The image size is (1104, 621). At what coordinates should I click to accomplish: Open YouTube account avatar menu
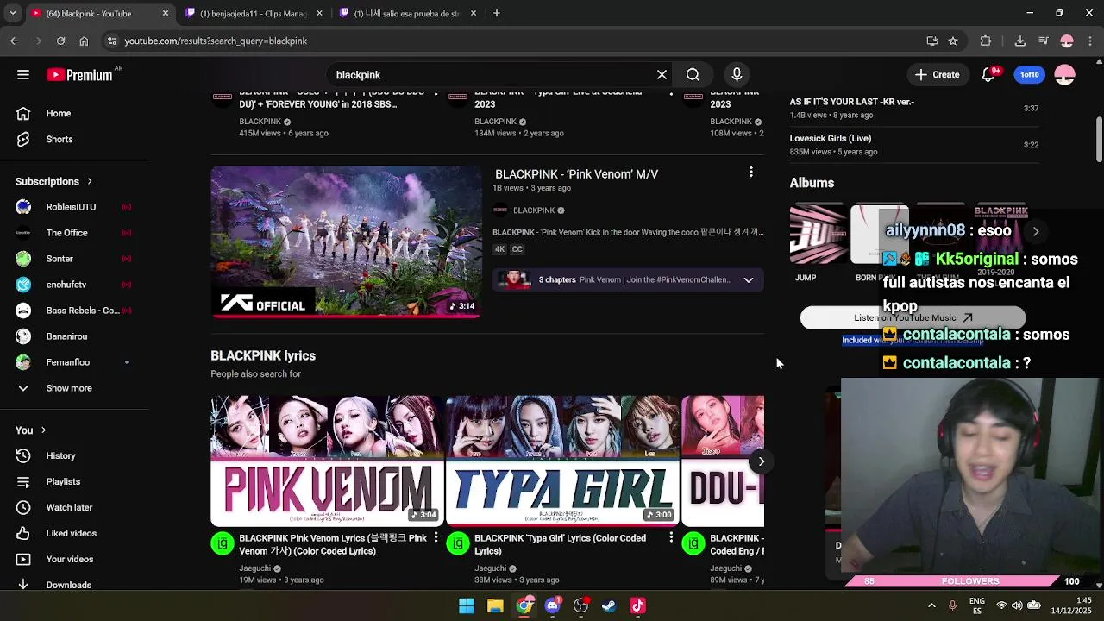click(x=1065, y=75)
